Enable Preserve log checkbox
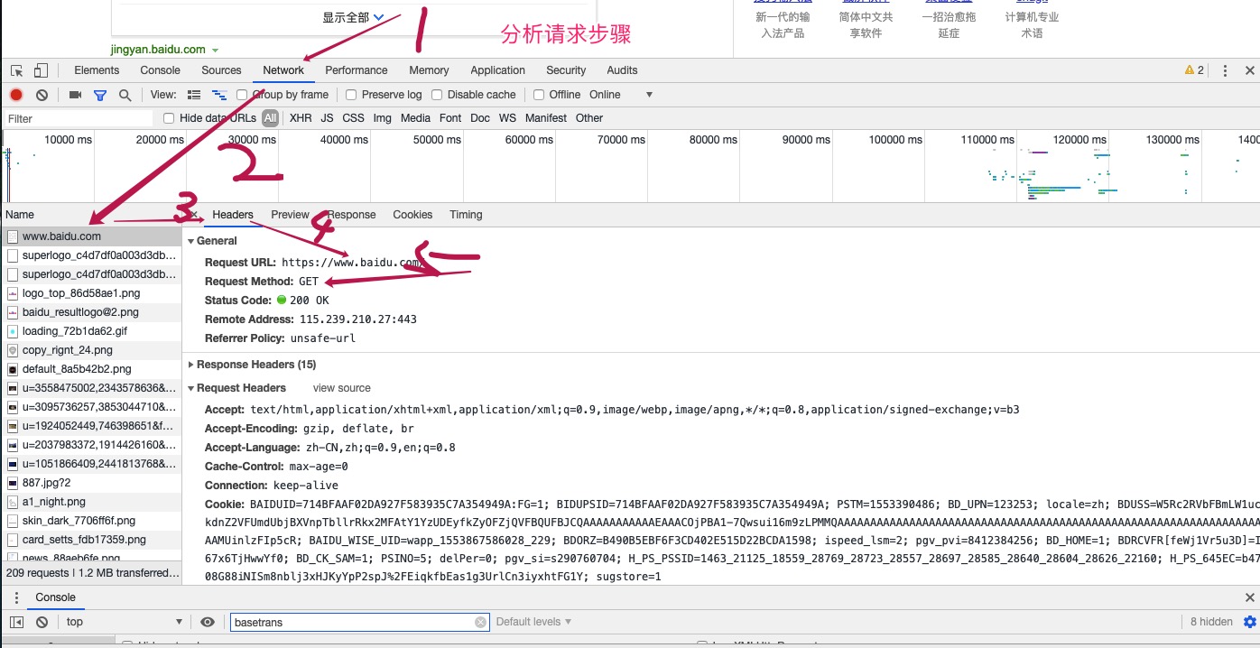1260x648 pixels. coord(352,95)
